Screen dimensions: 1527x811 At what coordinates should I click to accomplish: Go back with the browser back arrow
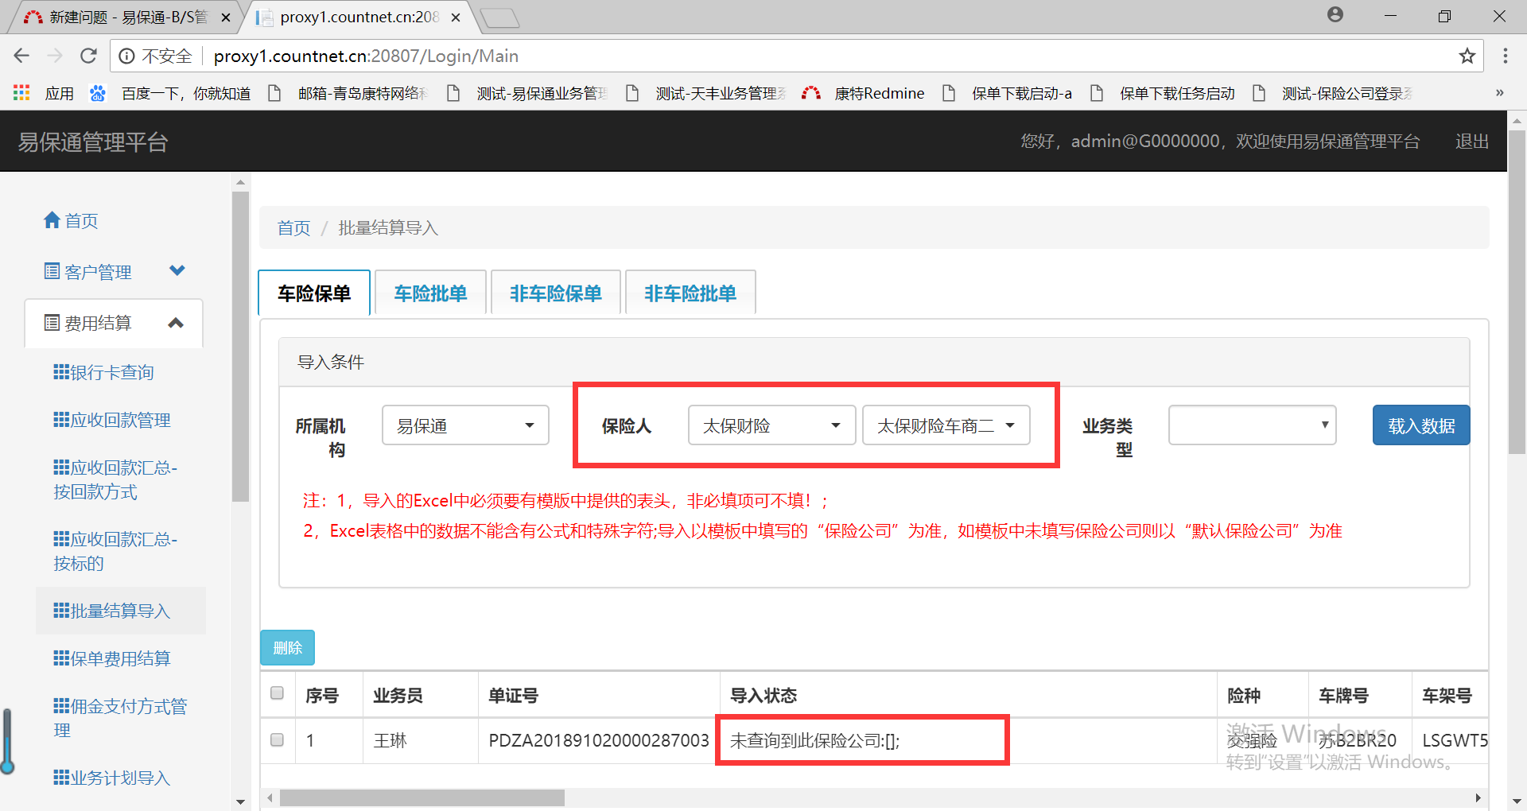click(x=21, y=56)
